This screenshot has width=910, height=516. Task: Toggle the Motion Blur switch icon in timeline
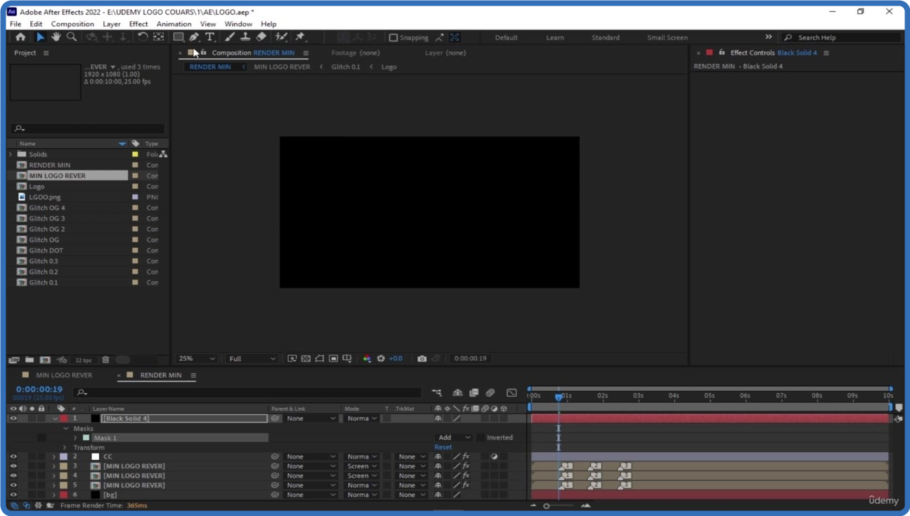coord(490,393)
